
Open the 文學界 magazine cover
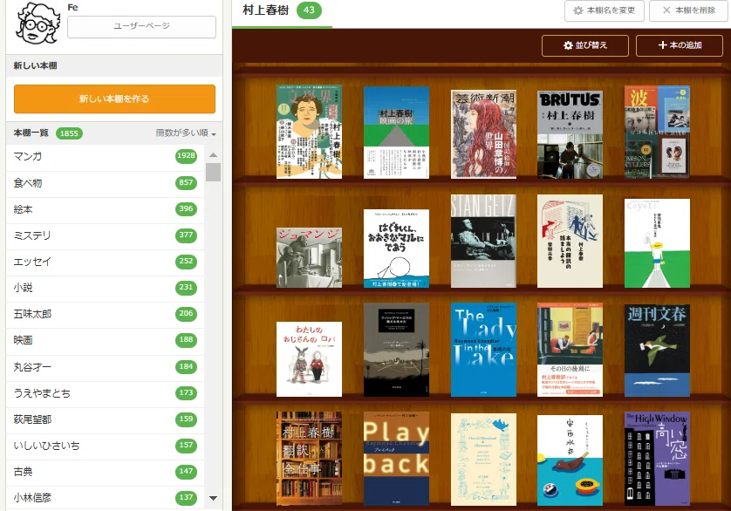click(x=309, y=132)
